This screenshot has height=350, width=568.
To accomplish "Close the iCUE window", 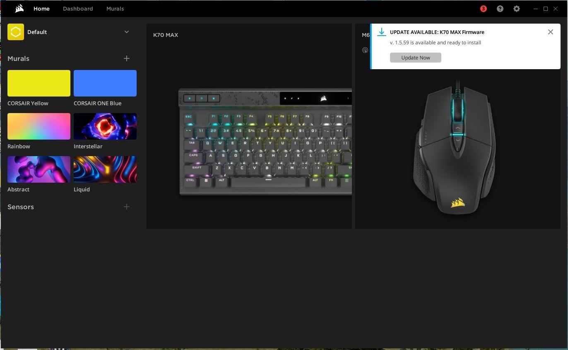I will (556, 9).
